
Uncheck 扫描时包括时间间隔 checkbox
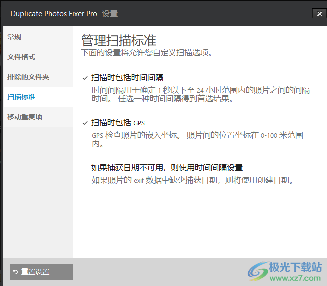[85, 78]
